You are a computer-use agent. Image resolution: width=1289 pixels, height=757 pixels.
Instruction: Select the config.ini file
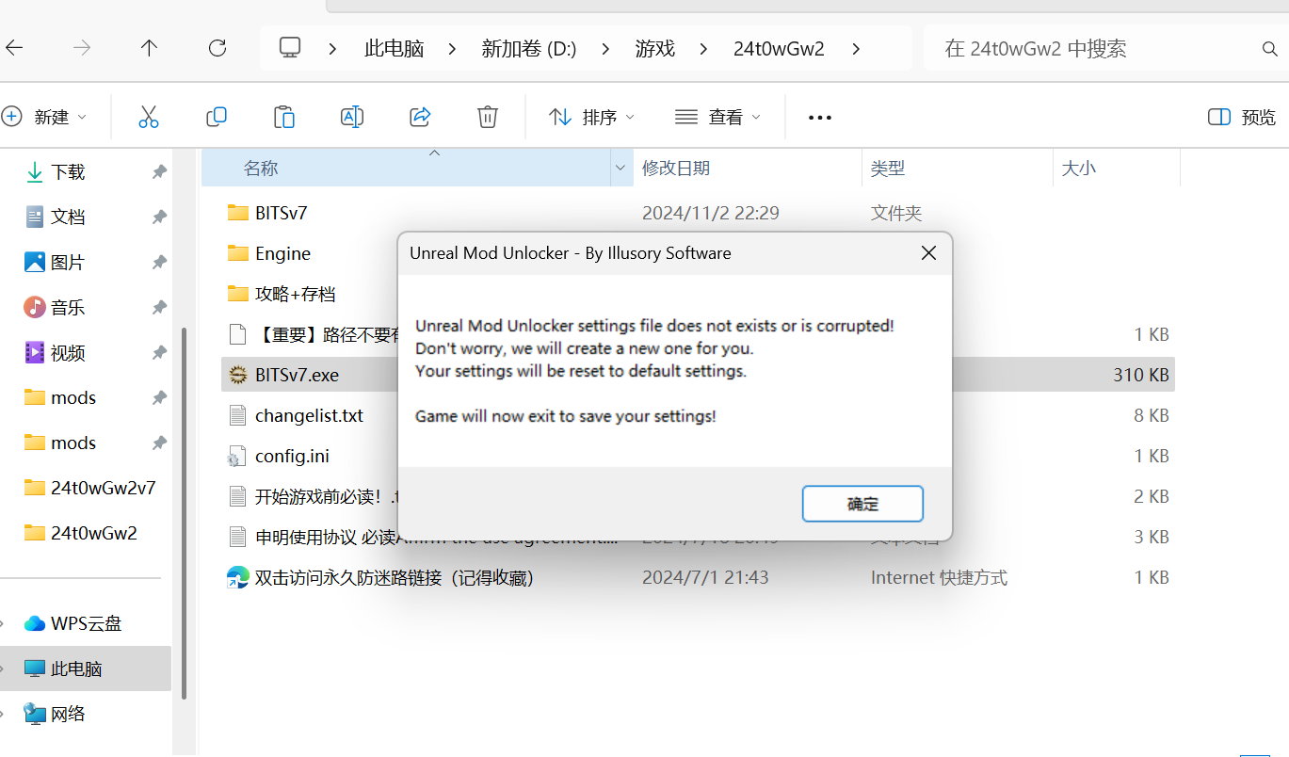pos(292,456)
